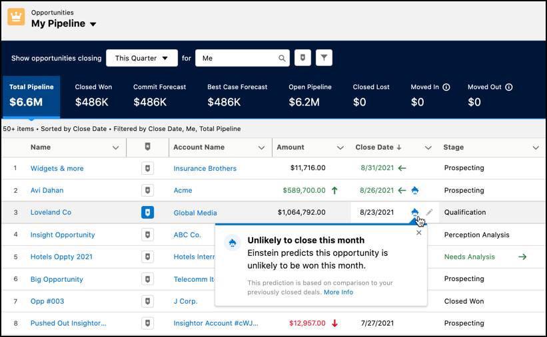Toggle the shield icon on Widgets & more row
This screenshot has height=337, width=547.
pyautogui.click(x=147, y=169)
